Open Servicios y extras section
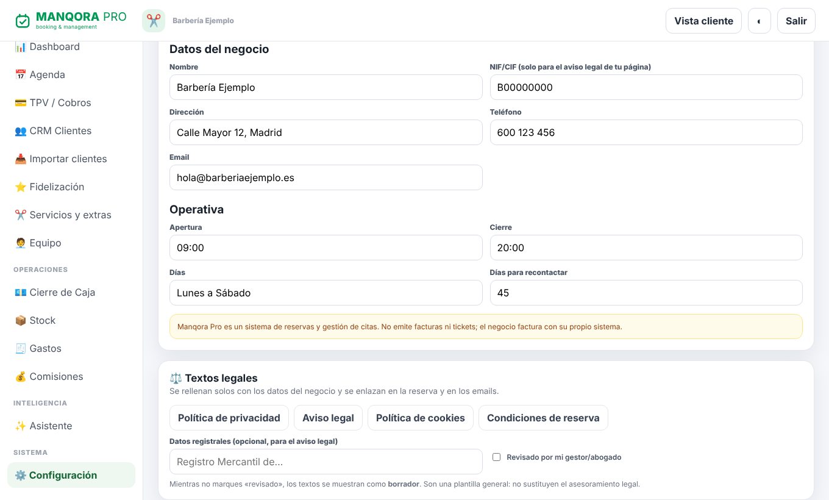 tap(71, 215)
